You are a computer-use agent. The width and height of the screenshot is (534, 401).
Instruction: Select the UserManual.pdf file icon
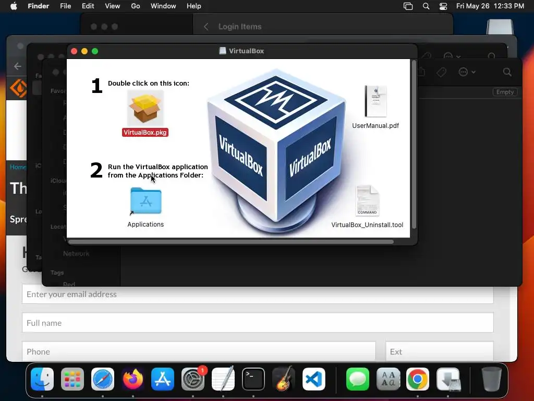click(x=375, y=101)
